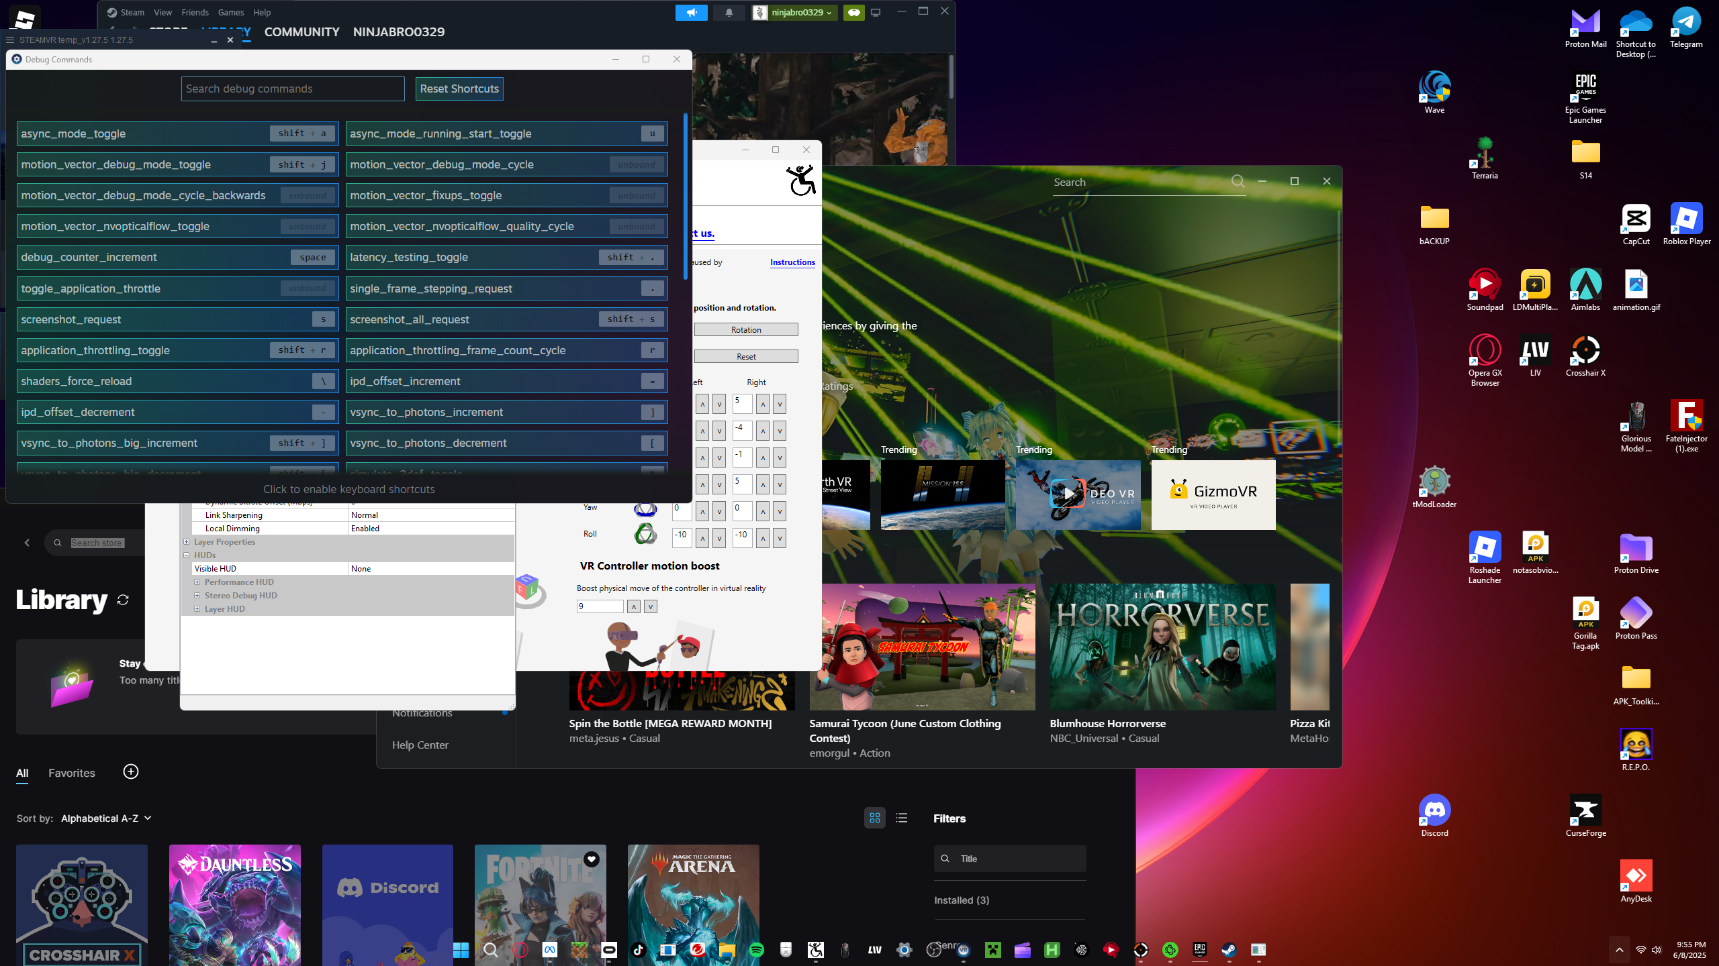Open Spotify from the taskbar

click(757, 949)
